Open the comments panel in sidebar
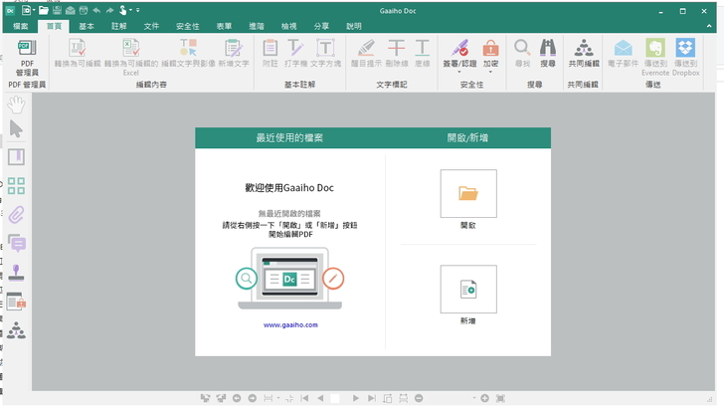The width and height of the screenshot is (724, 409). 16,244
